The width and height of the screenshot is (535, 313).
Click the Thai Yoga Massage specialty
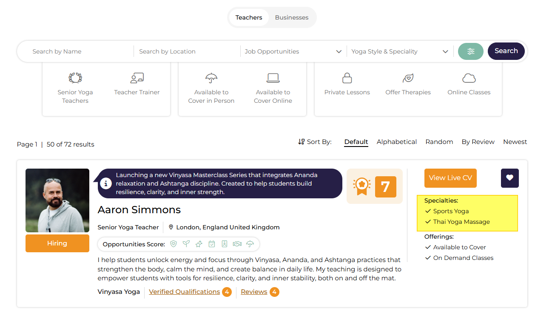(x=461, y=222)
